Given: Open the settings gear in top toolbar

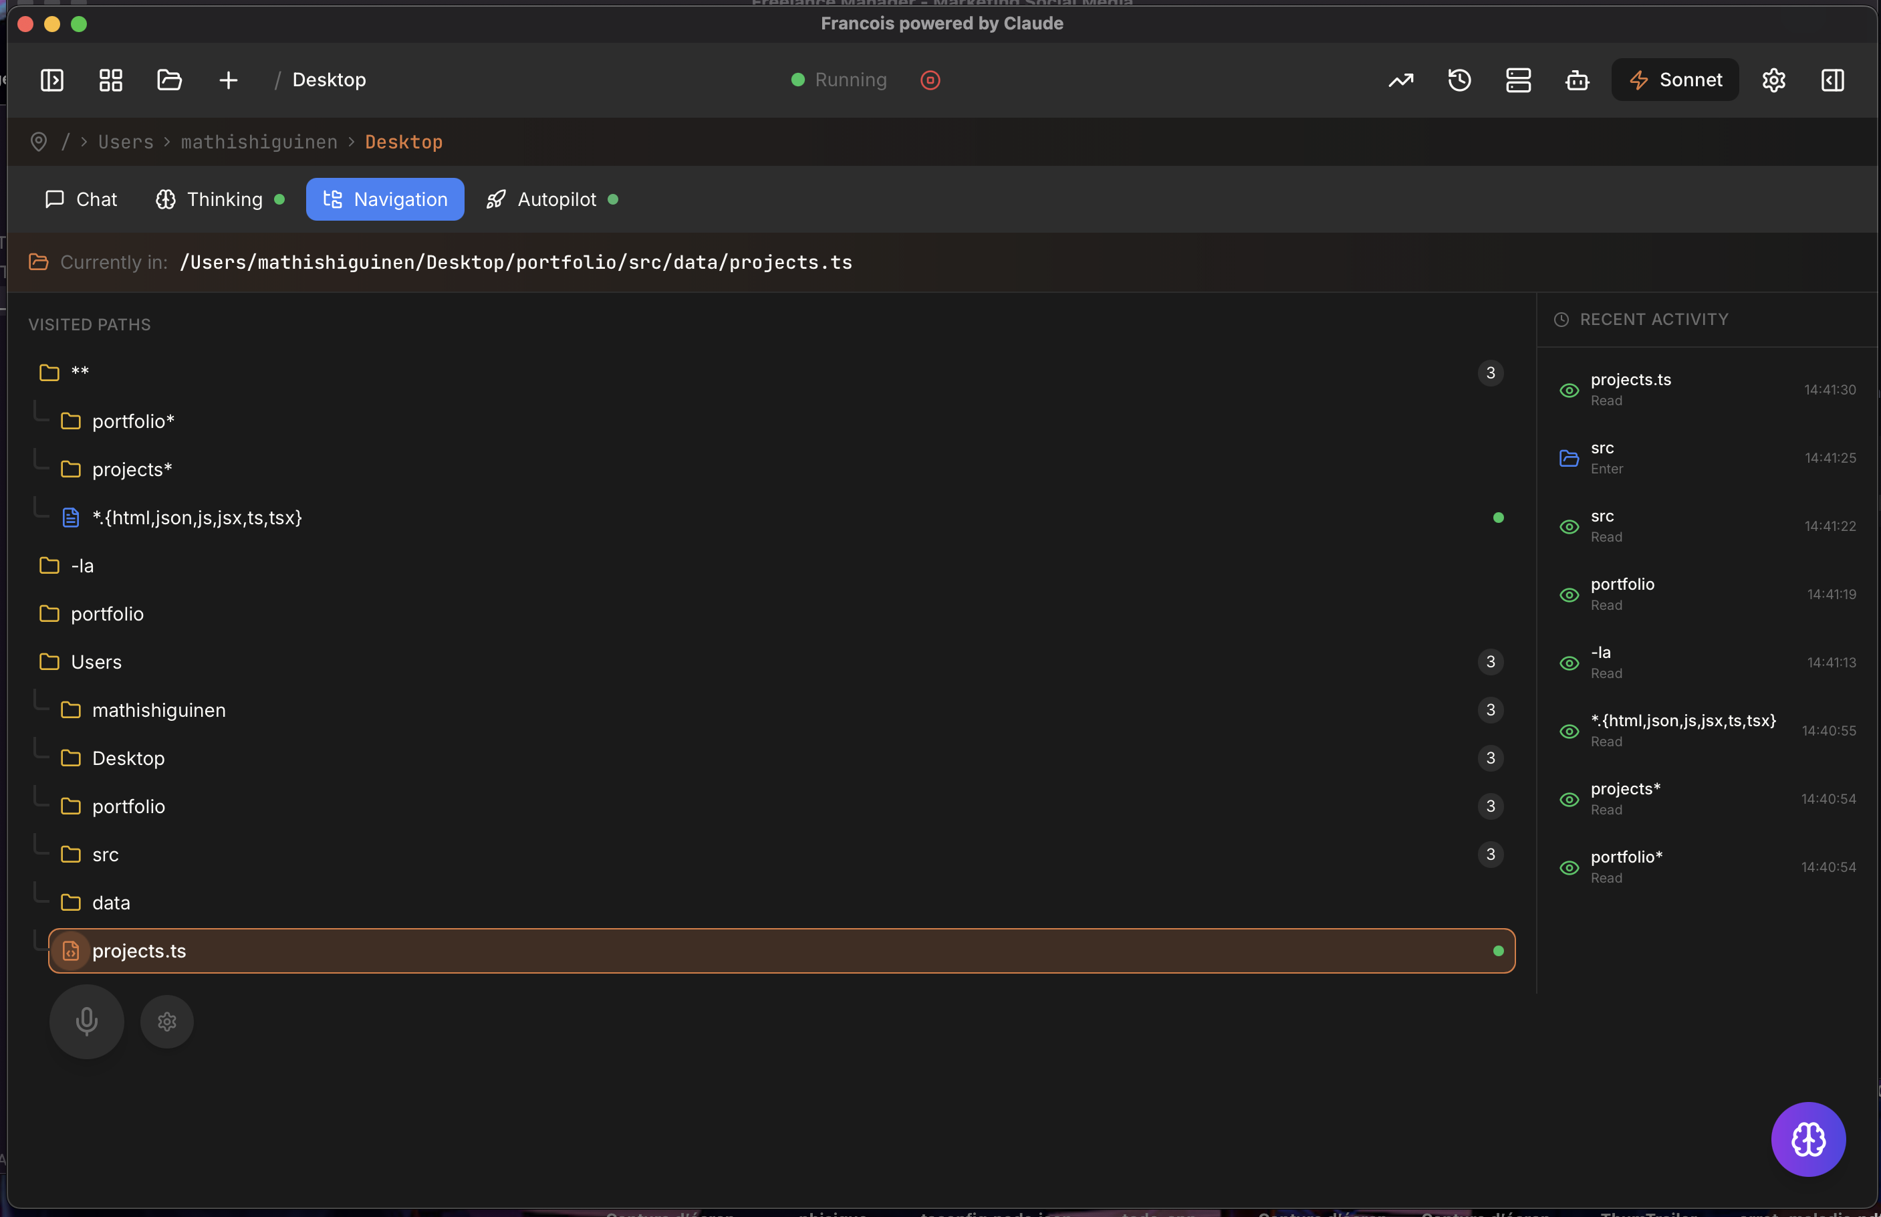Looking at the screenshot, I should coord(1773,80).
